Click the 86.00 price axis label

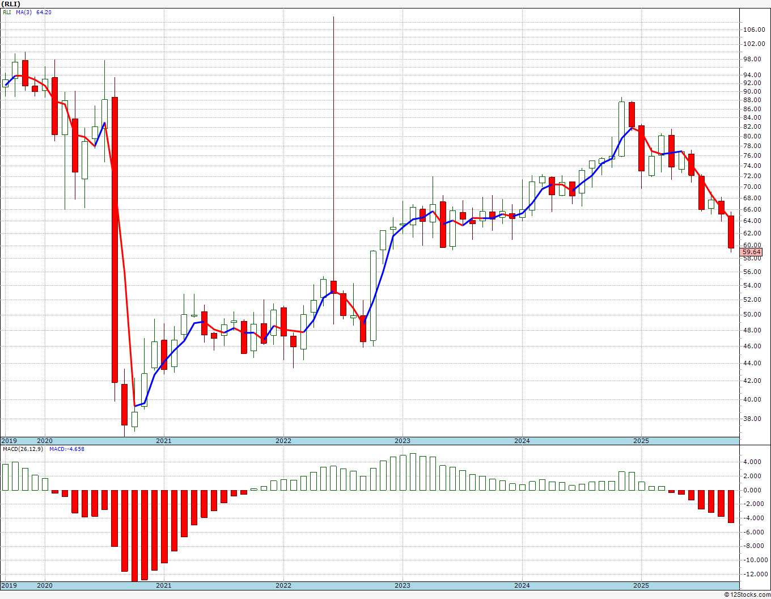click(x=751, y=109)
